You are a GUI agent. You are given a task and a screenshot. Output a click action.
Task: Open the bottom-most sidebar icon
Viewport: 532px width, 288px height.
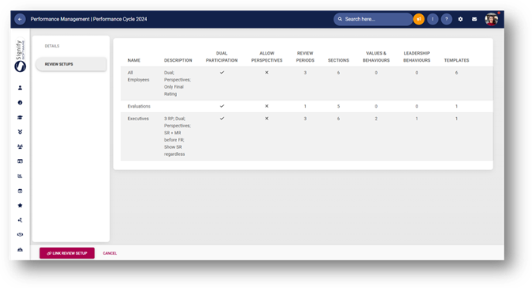point(20,249)
